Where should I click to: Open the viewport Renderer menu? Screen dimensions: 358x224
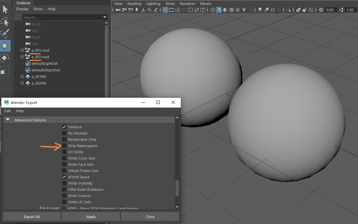click(187, 4)
